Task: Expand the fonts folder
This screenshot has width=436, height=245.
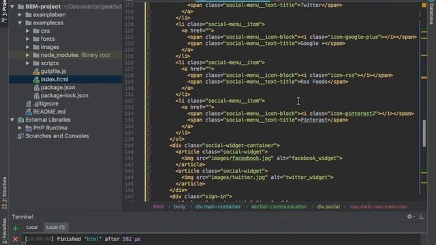Action: (x=27, y=39)
